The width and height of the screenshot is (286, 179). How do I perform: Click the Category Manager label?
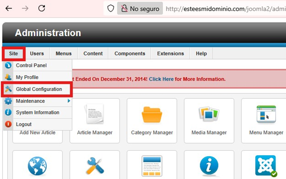coord(152,133)
